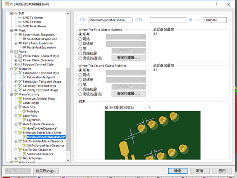Image resolution: width=237 pixels, height=178 pixels.
Task: Expand the Net Antennae node
Action: (16, 158)
